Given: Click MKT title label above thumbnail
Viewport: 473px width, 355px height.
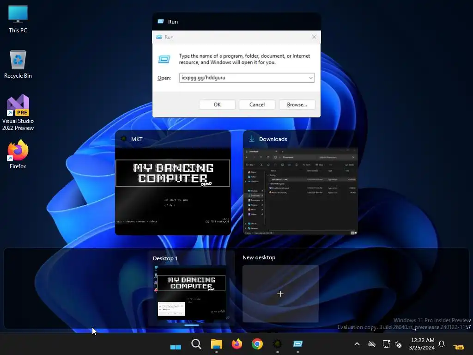Looking at the screenshot, I should pos(137,139).
